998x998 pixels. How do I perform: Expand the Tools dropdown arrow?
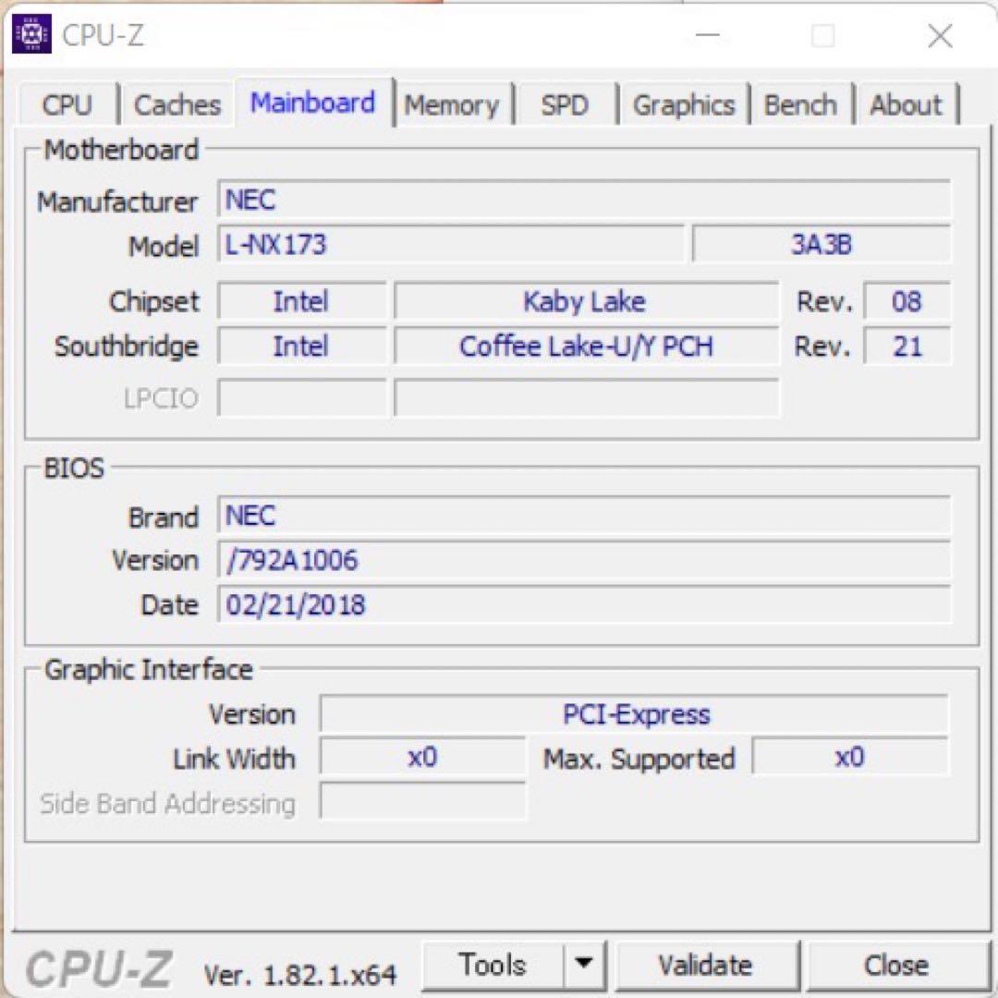(x=585, y=964)
